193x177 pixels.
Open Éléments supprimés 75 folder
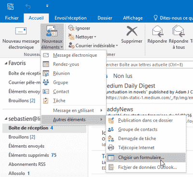[x=32, y=155]
